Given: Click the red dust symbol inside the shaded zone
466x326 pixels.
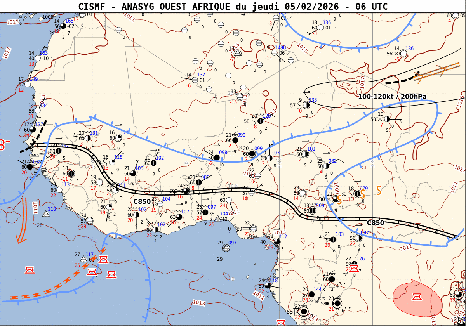Looking at the screenshot, I should 417,297.
